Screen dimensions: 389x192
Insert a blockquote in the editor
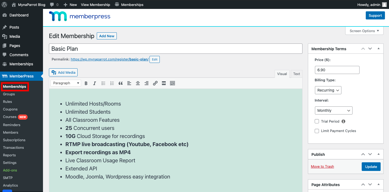click(x=121, y=83)
